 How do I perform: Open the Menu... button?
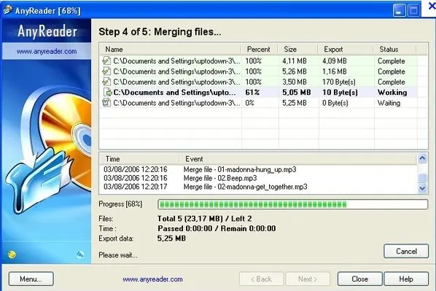(x=31, y=279)
